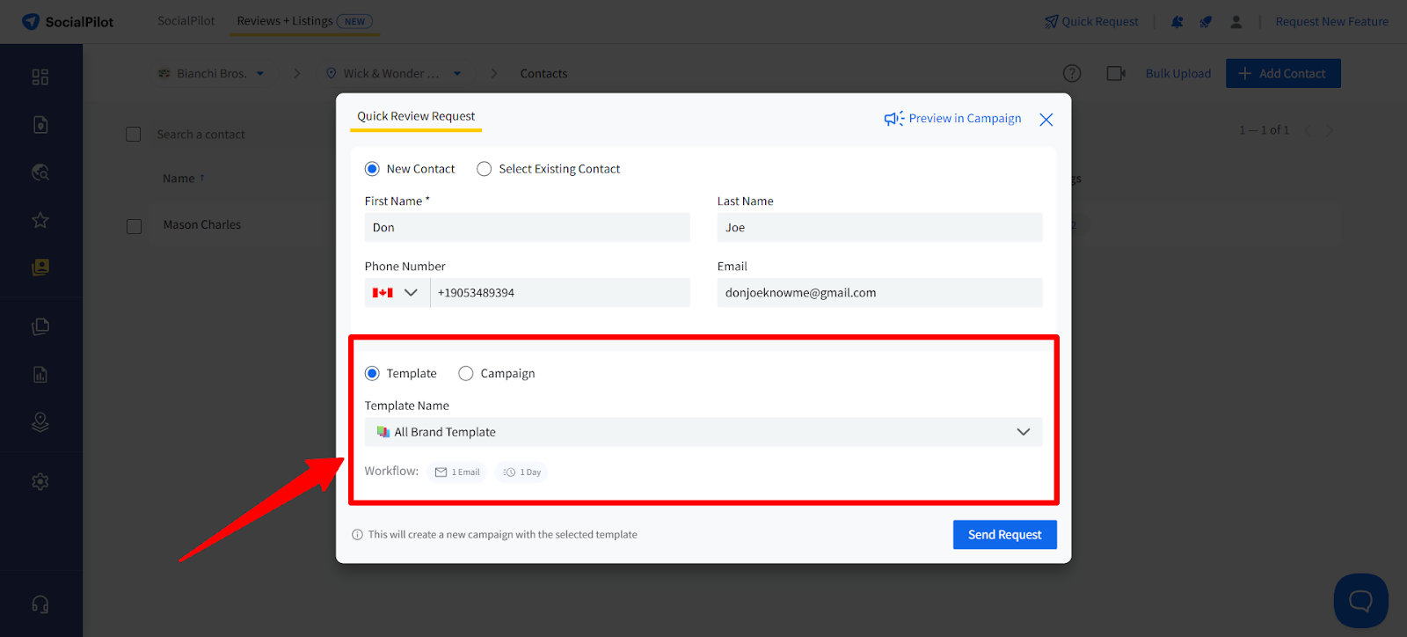
Task: Click Request New Feature link
Action: tap(1332, 22)
